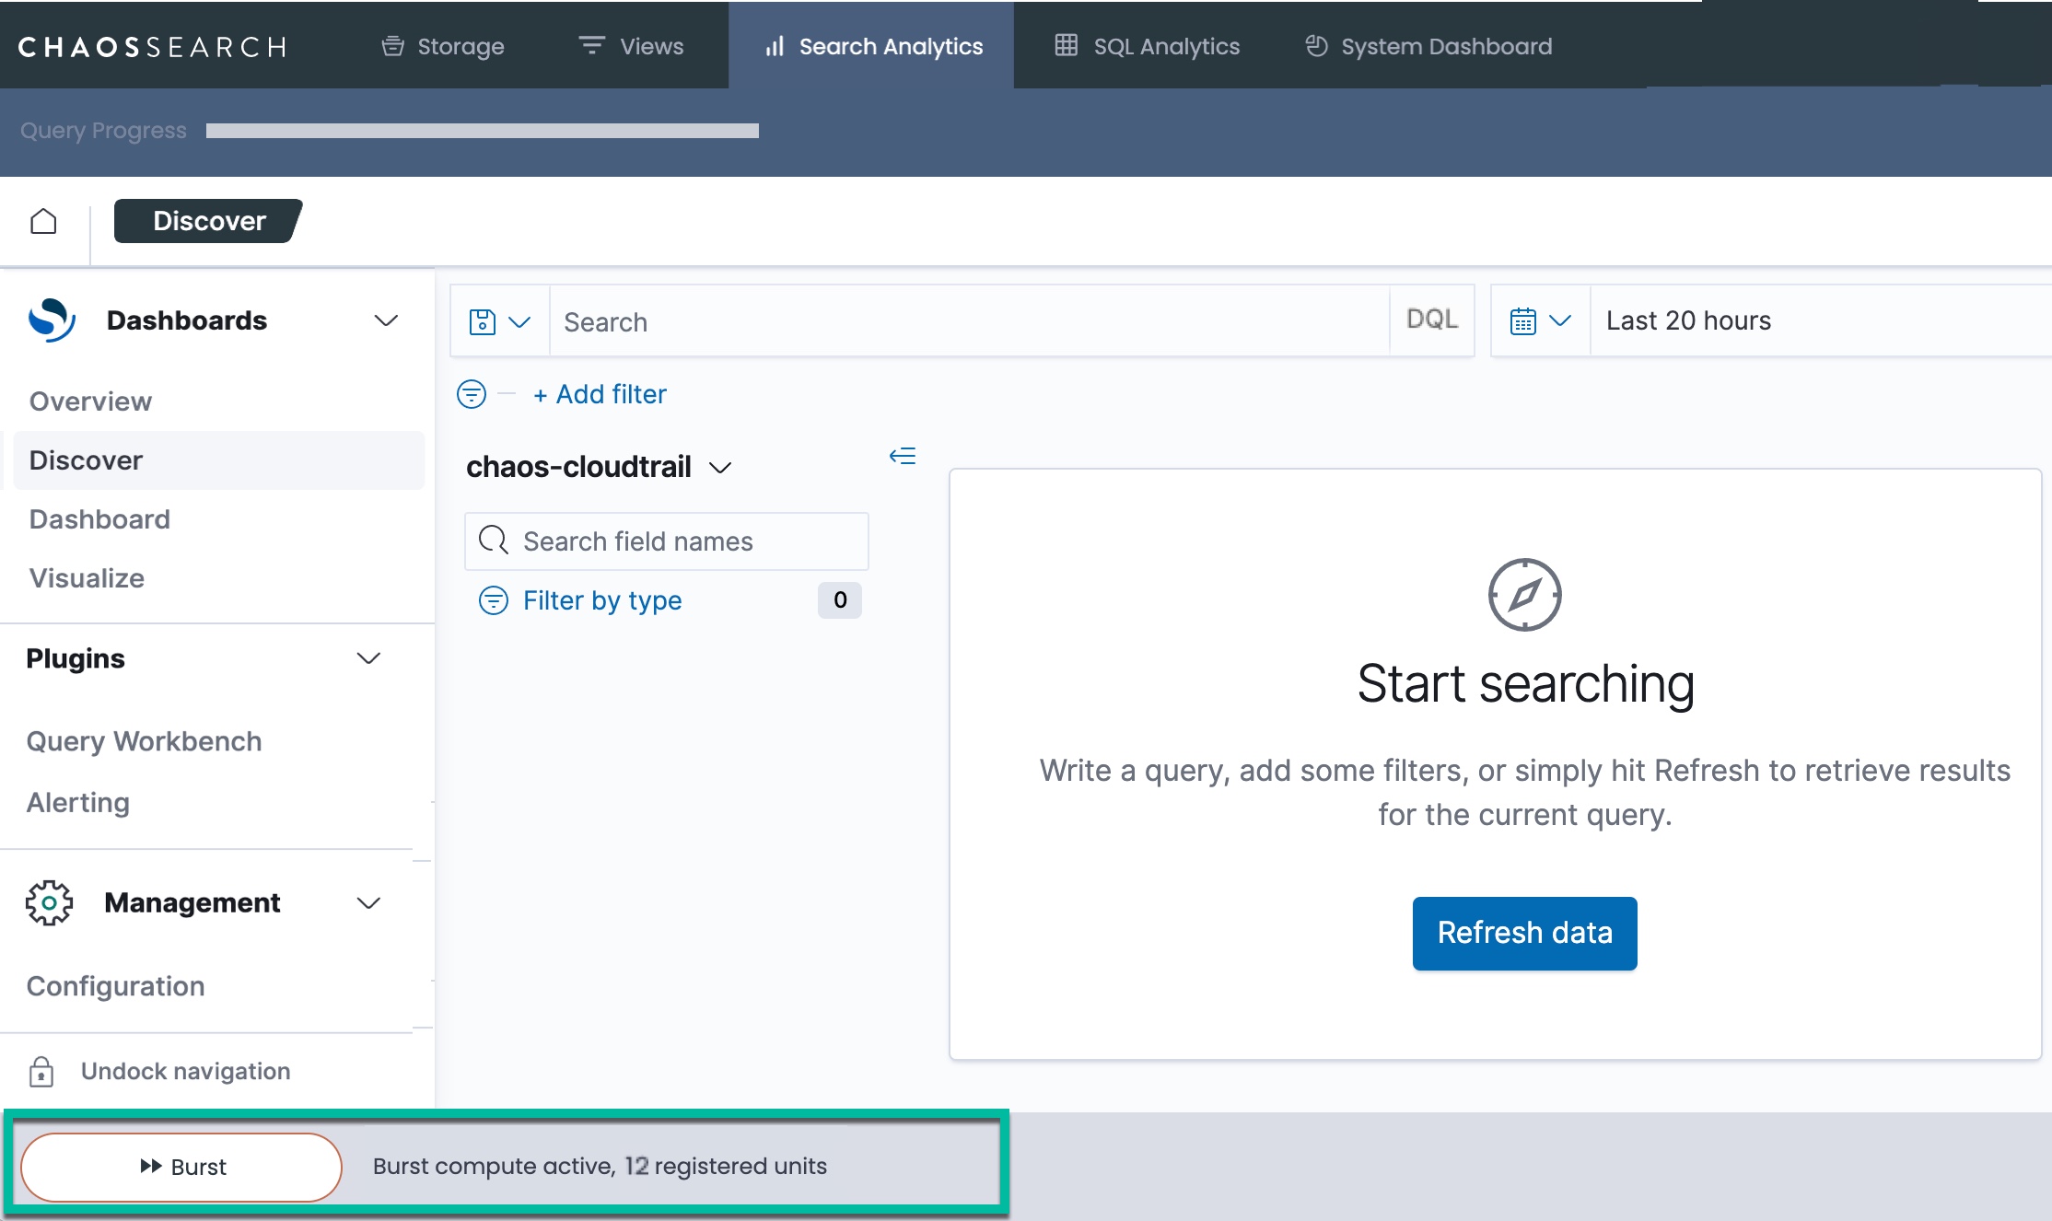This screenshot has height=1221, width=2052.
Task: Click the Undock navigation lock icon
Action: tap(41, 1071)
